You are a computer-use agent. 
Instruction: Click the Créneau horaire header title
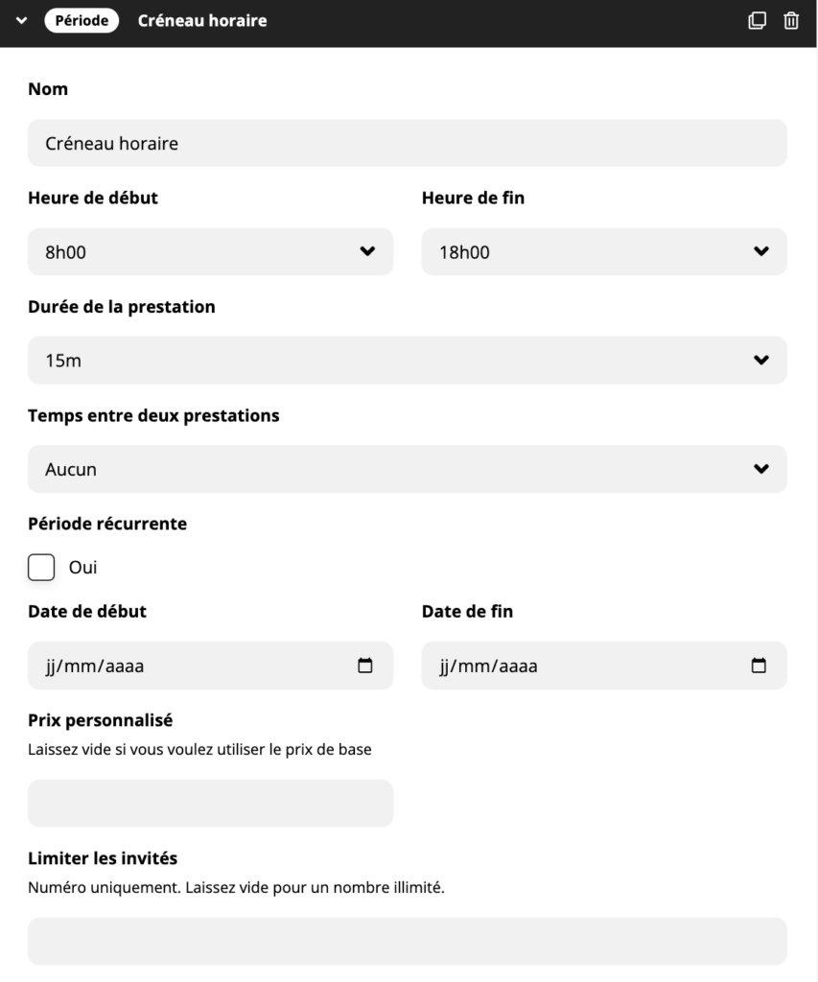point(202,21)
